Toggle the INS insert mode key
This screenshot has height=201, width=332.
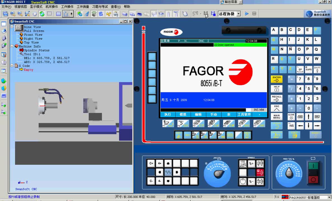click(291, 126)
